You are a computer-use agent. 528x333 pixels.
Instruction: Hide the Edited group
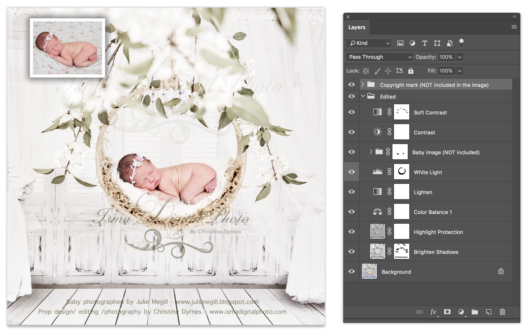(352, 96)
